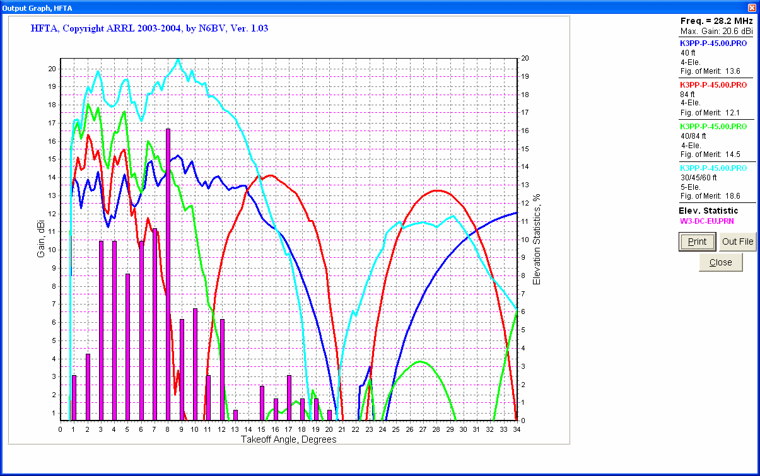Click the Close button below Print
This screenshot has height=476, width=760.
point(720,262)
